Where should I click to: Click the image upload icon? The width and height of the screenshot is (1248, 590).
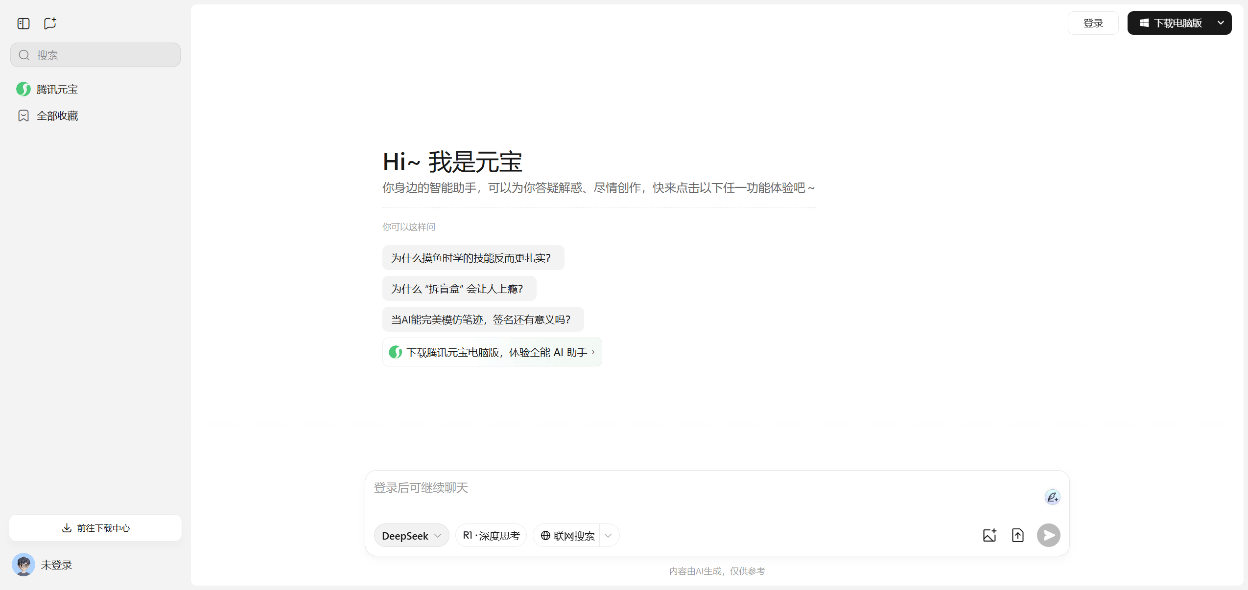click(x=989, y=535)
